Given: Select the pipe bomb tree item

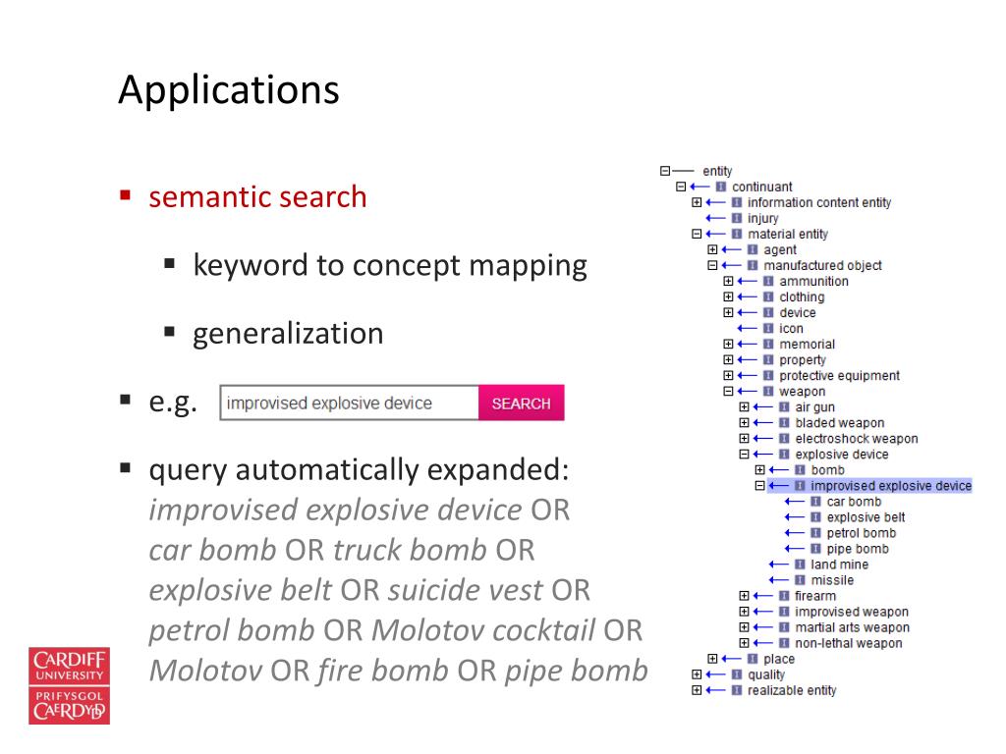Looking at the screenshot, I should pyautogui.click(x=858, y=548).
